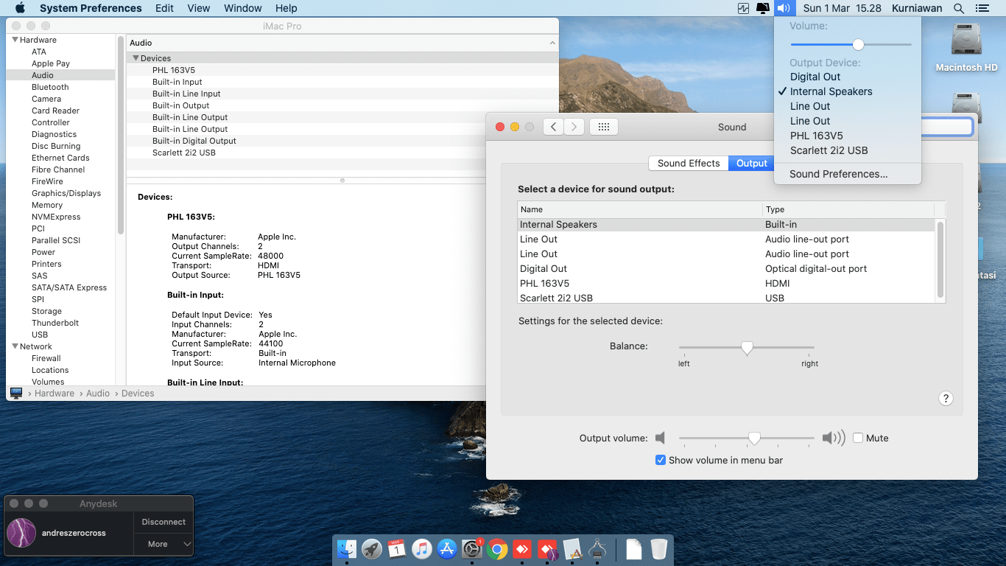Open Finder from the Dock

(347, 549)
